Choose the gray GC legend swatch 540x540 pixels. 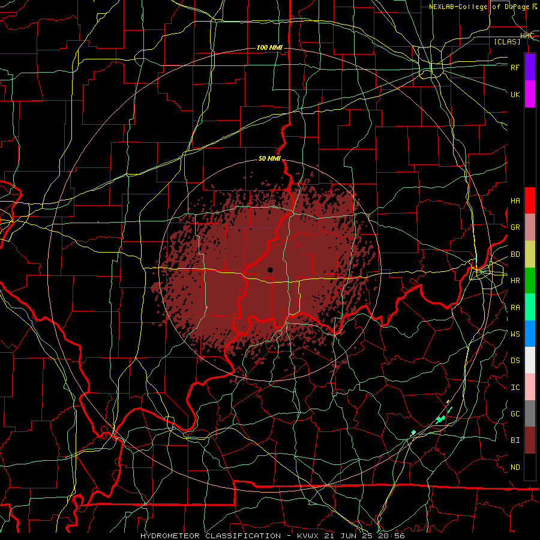(530, 413)
